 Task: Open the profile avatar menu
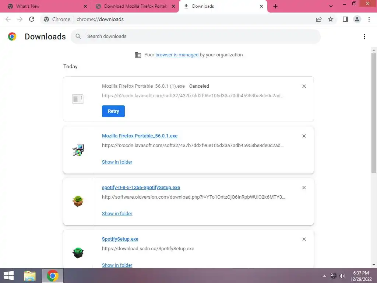[x=357, y=19]
